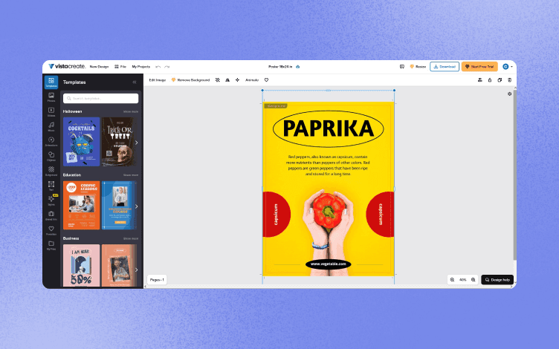This screenshot has width=559, height=349.
Task: Click the Animate option
Action: click(x=252, y=80)
